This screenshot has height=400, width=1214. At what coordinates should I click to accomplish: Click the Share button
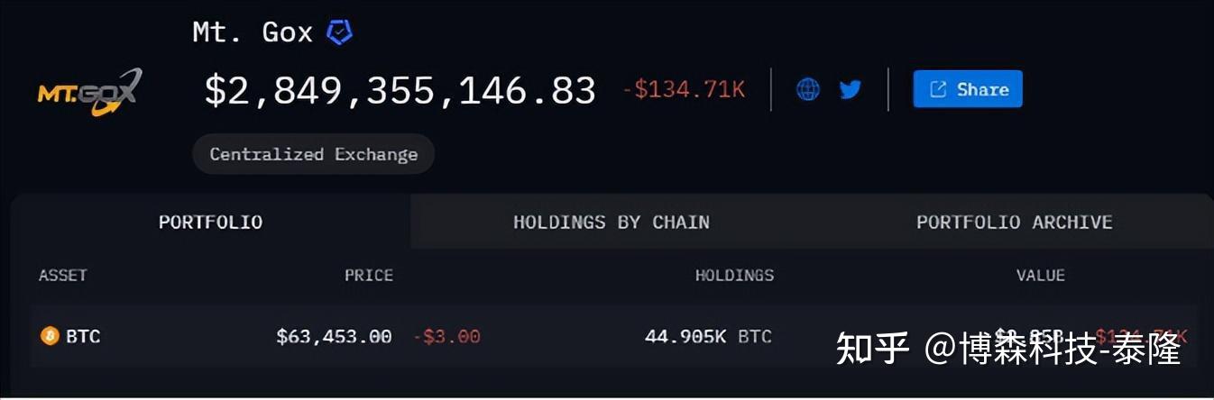[968, 89]
